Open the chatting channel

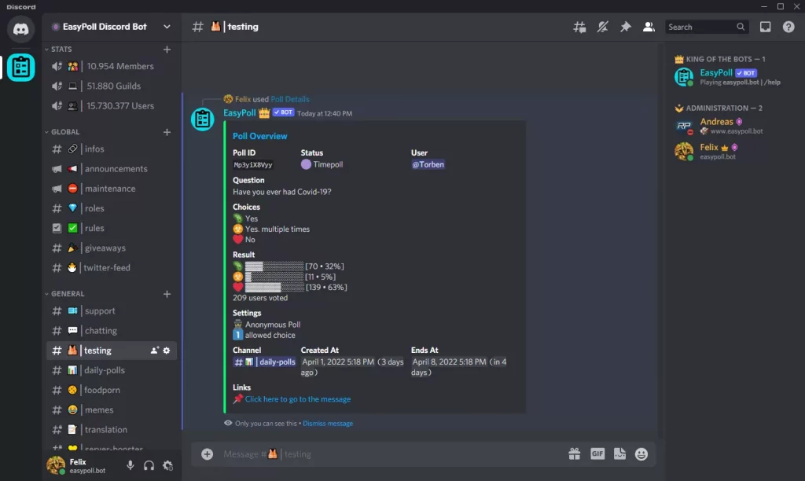[x=112, y=331]
